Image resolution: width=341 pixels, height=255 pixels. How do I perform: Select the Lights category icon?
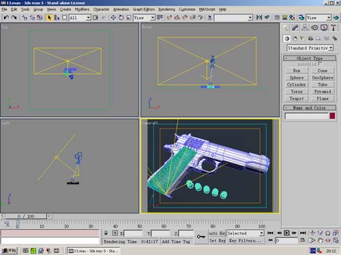coord(302,39)
